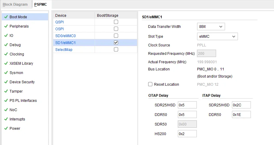
Task: Open the Peripherals configuration page
Action: tap(19, 26)
